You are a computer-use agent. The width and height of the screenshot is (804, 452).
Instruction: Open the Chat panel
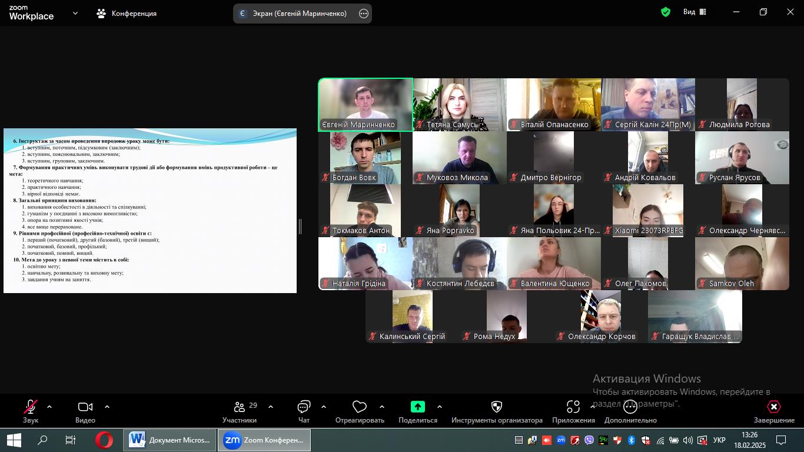pyautogui.click(x=304, y=407)
